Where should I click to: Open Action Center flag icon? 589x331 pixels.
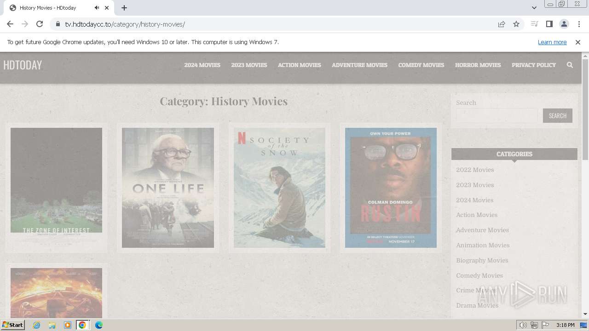(545, 325)
